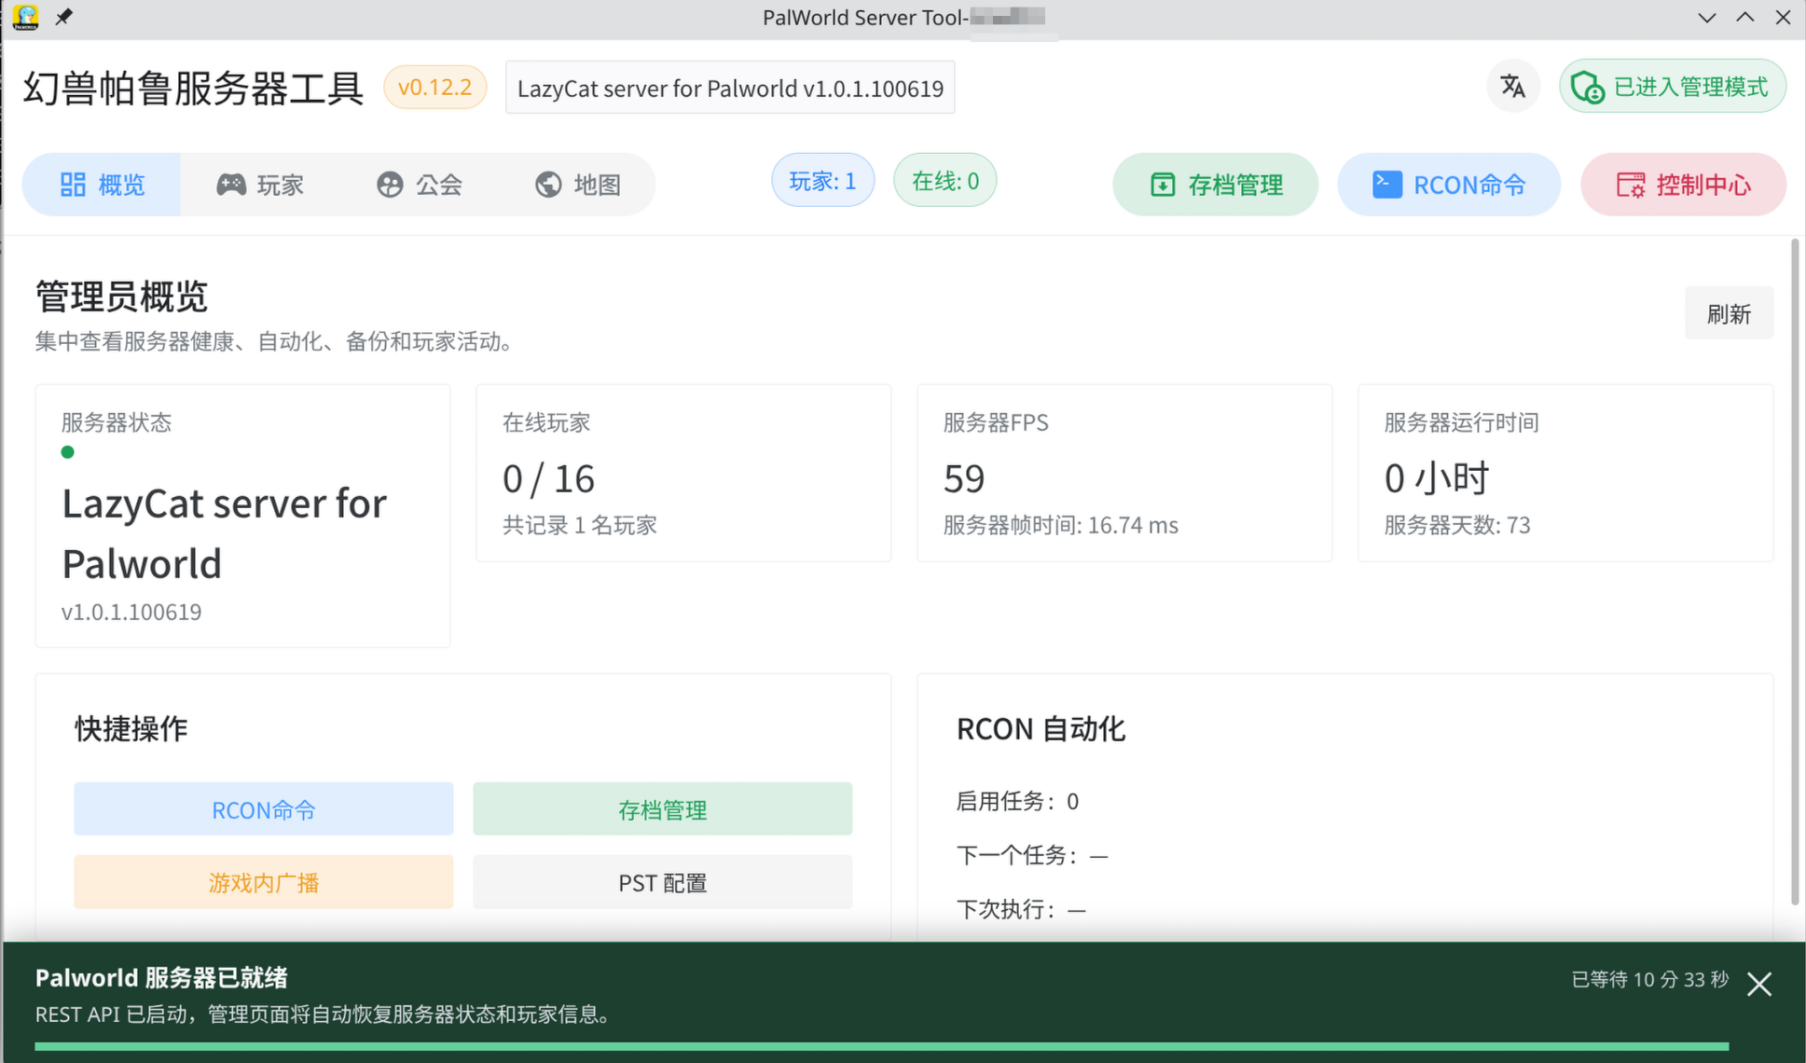Click the 服务器状态 card label
Screen dimensions: 1806x1063
[x=117, y=422]
